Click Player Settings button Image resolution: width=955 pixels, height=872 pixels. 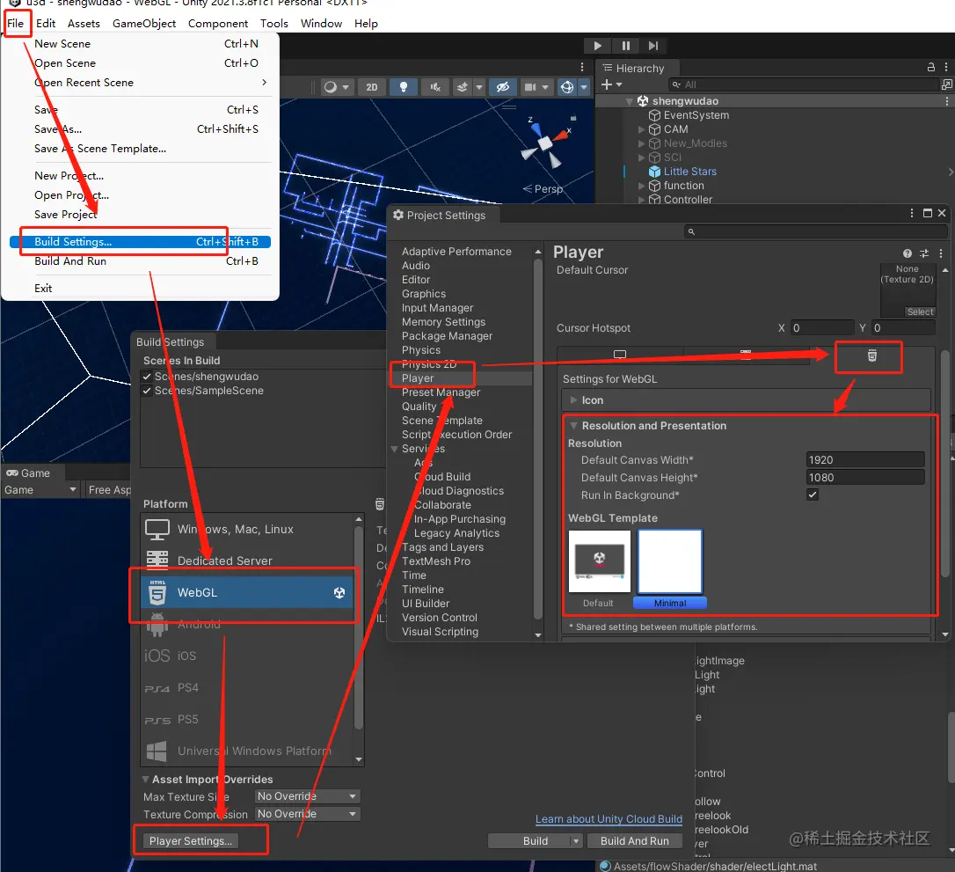[191, 841]
